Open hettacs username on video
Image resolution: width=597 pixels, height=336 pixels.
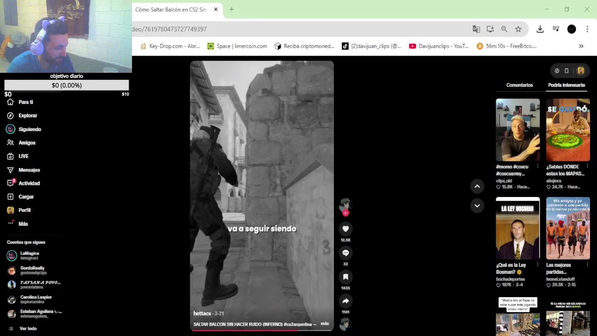[x=202, y=314]
